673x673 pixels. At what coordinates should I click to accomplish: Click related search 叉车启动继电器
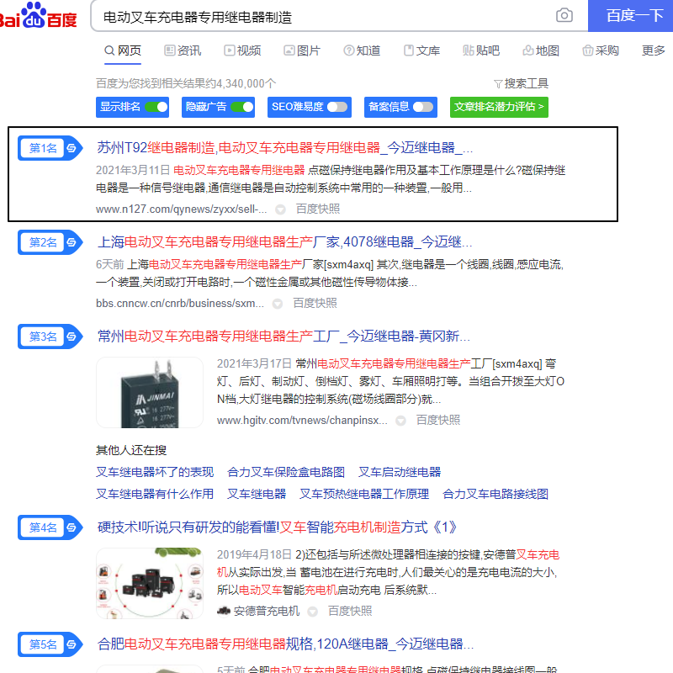coord(400,472)
